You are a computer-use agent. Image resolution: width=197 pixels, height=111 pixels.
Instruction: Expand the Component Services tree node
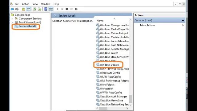click(12, 19)
